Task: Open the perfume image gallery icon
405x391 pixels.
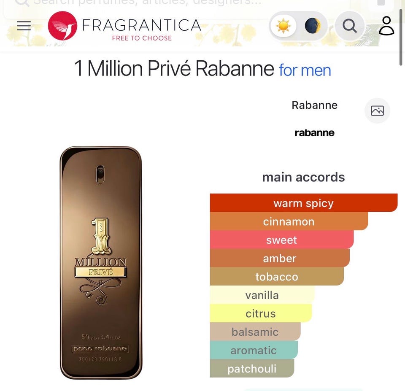Action: [377, 111]
